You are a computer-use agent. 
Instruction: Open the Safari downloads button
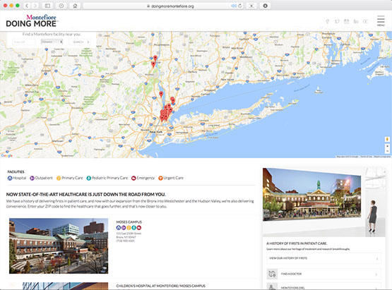point(266,6)
